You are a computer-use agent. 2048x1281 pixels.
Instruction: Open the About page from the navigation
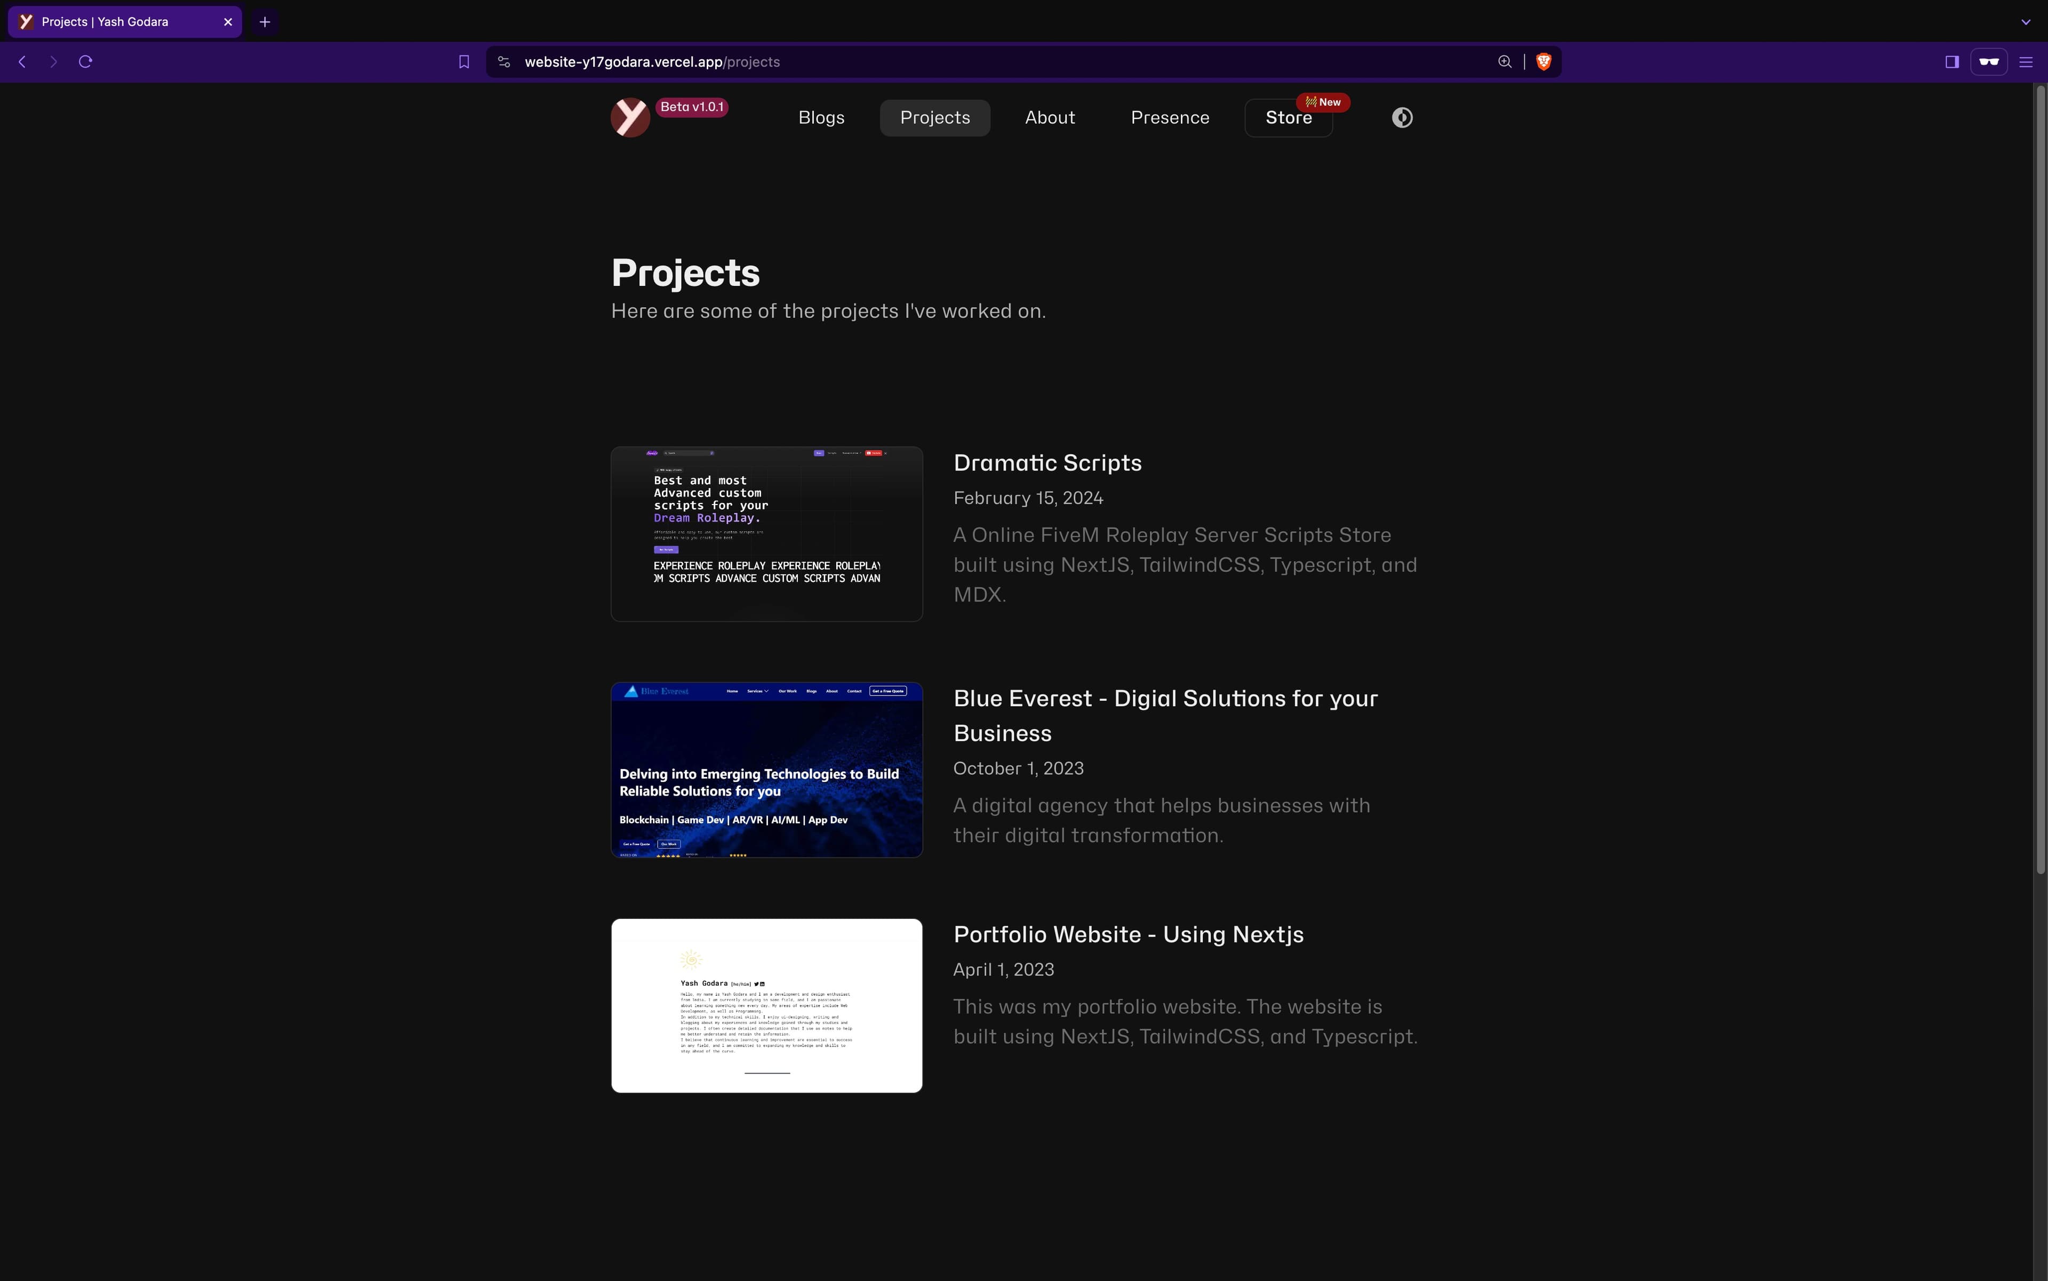coord(1049,118)
